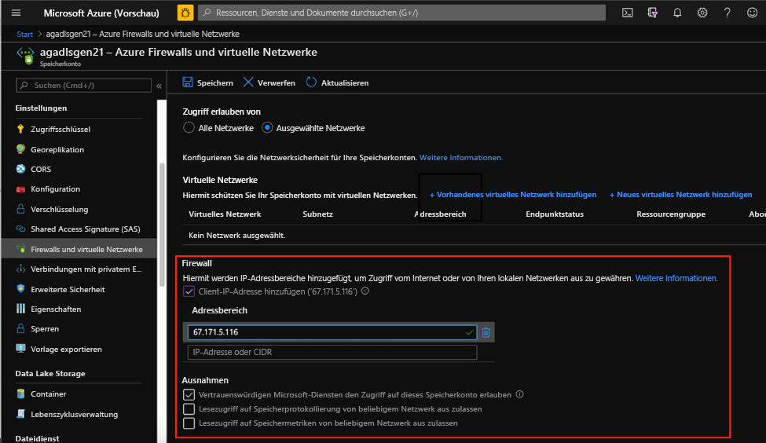Click the Verschlüsselung lock icon
The height and width of the screenshot is (443, 766).
tap(20, 209)
